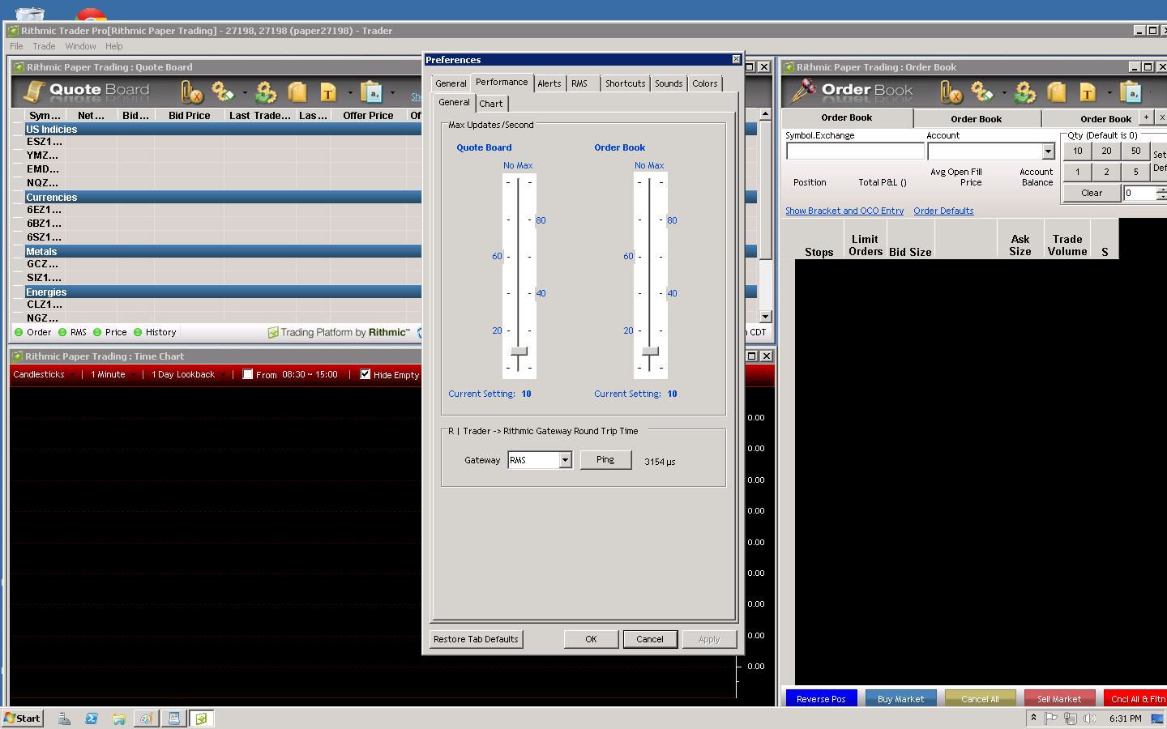Click the Rithmic Trader icon in the taskbar
This screenshot has width=1167, height=729.
click(202, 718)
